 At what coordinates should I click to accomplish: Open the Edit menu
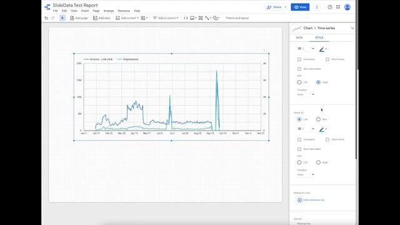coord(64,11)
